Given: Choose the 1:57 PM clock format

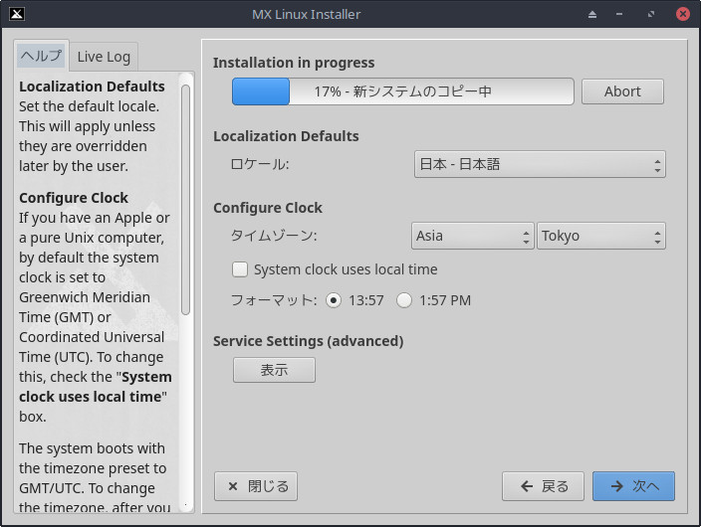Looking at the screenshot, I should (404, 300).
